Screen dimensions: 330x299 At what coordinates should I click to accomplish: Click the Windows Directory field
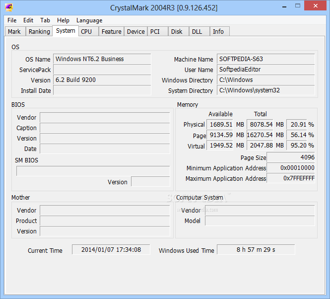266,80
